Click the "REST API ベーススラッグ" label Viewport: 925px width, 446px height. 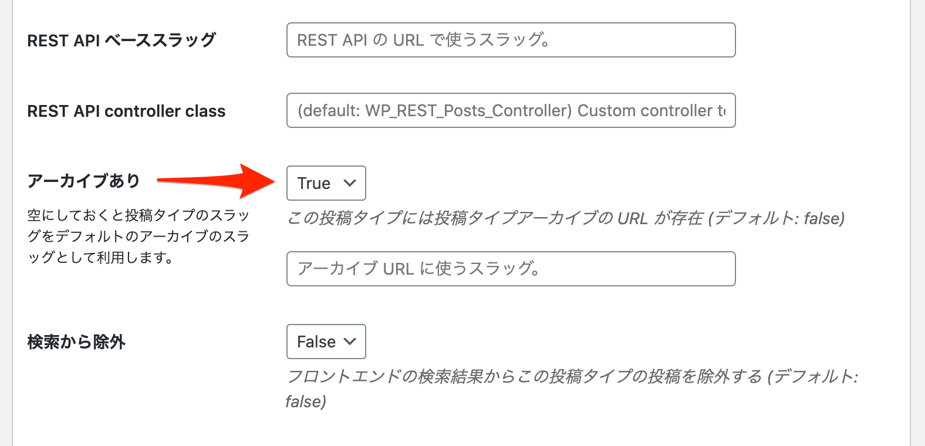point(121,40)
